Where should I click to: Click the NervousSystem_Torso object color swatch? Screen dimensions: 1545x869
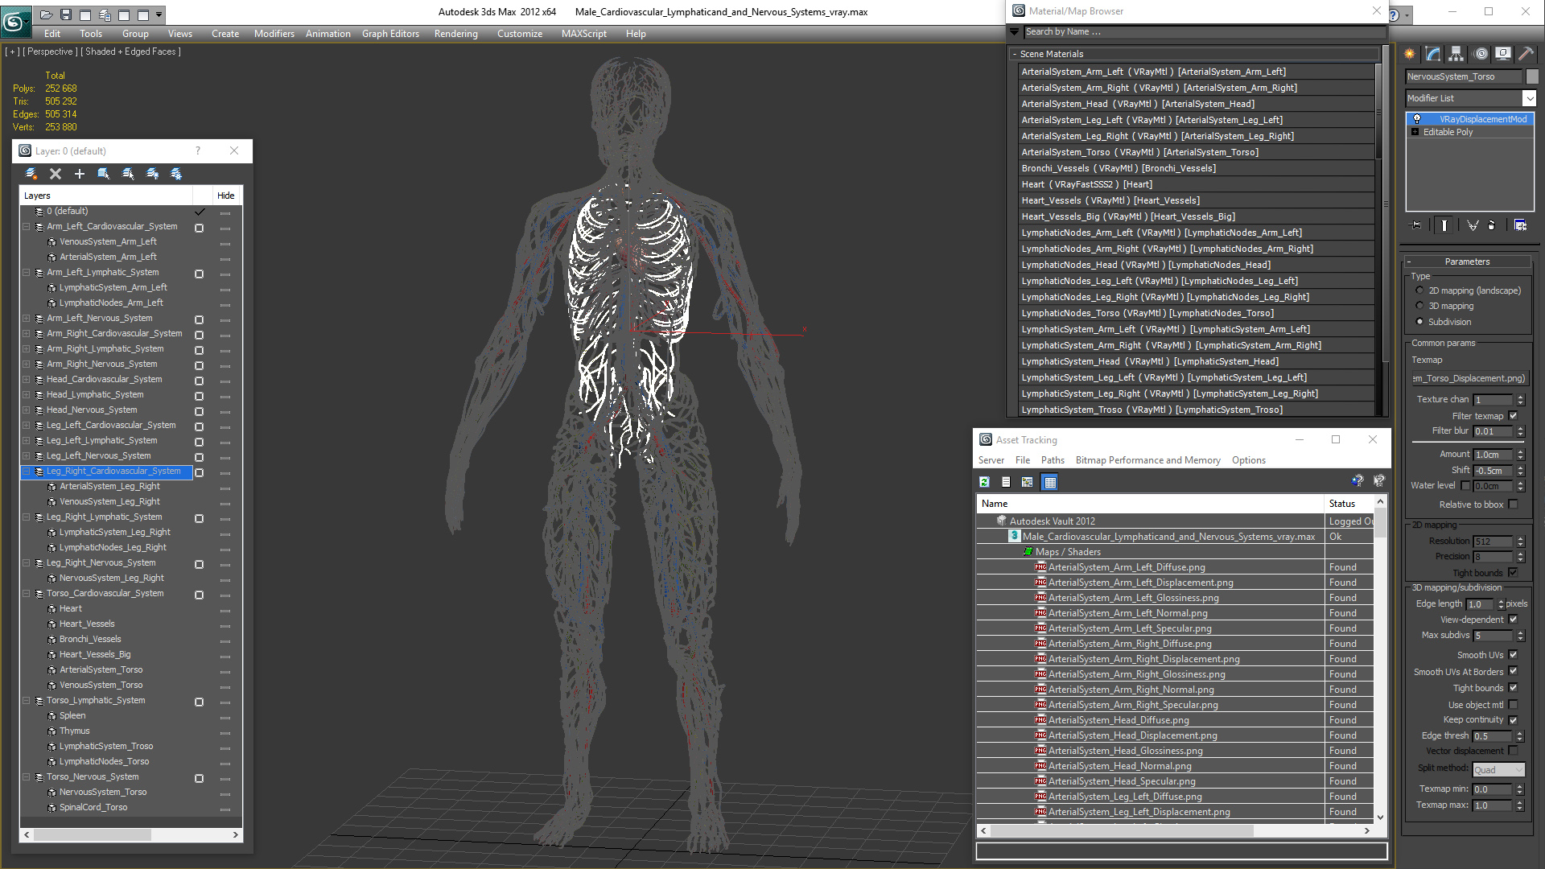coord(1531,76)
